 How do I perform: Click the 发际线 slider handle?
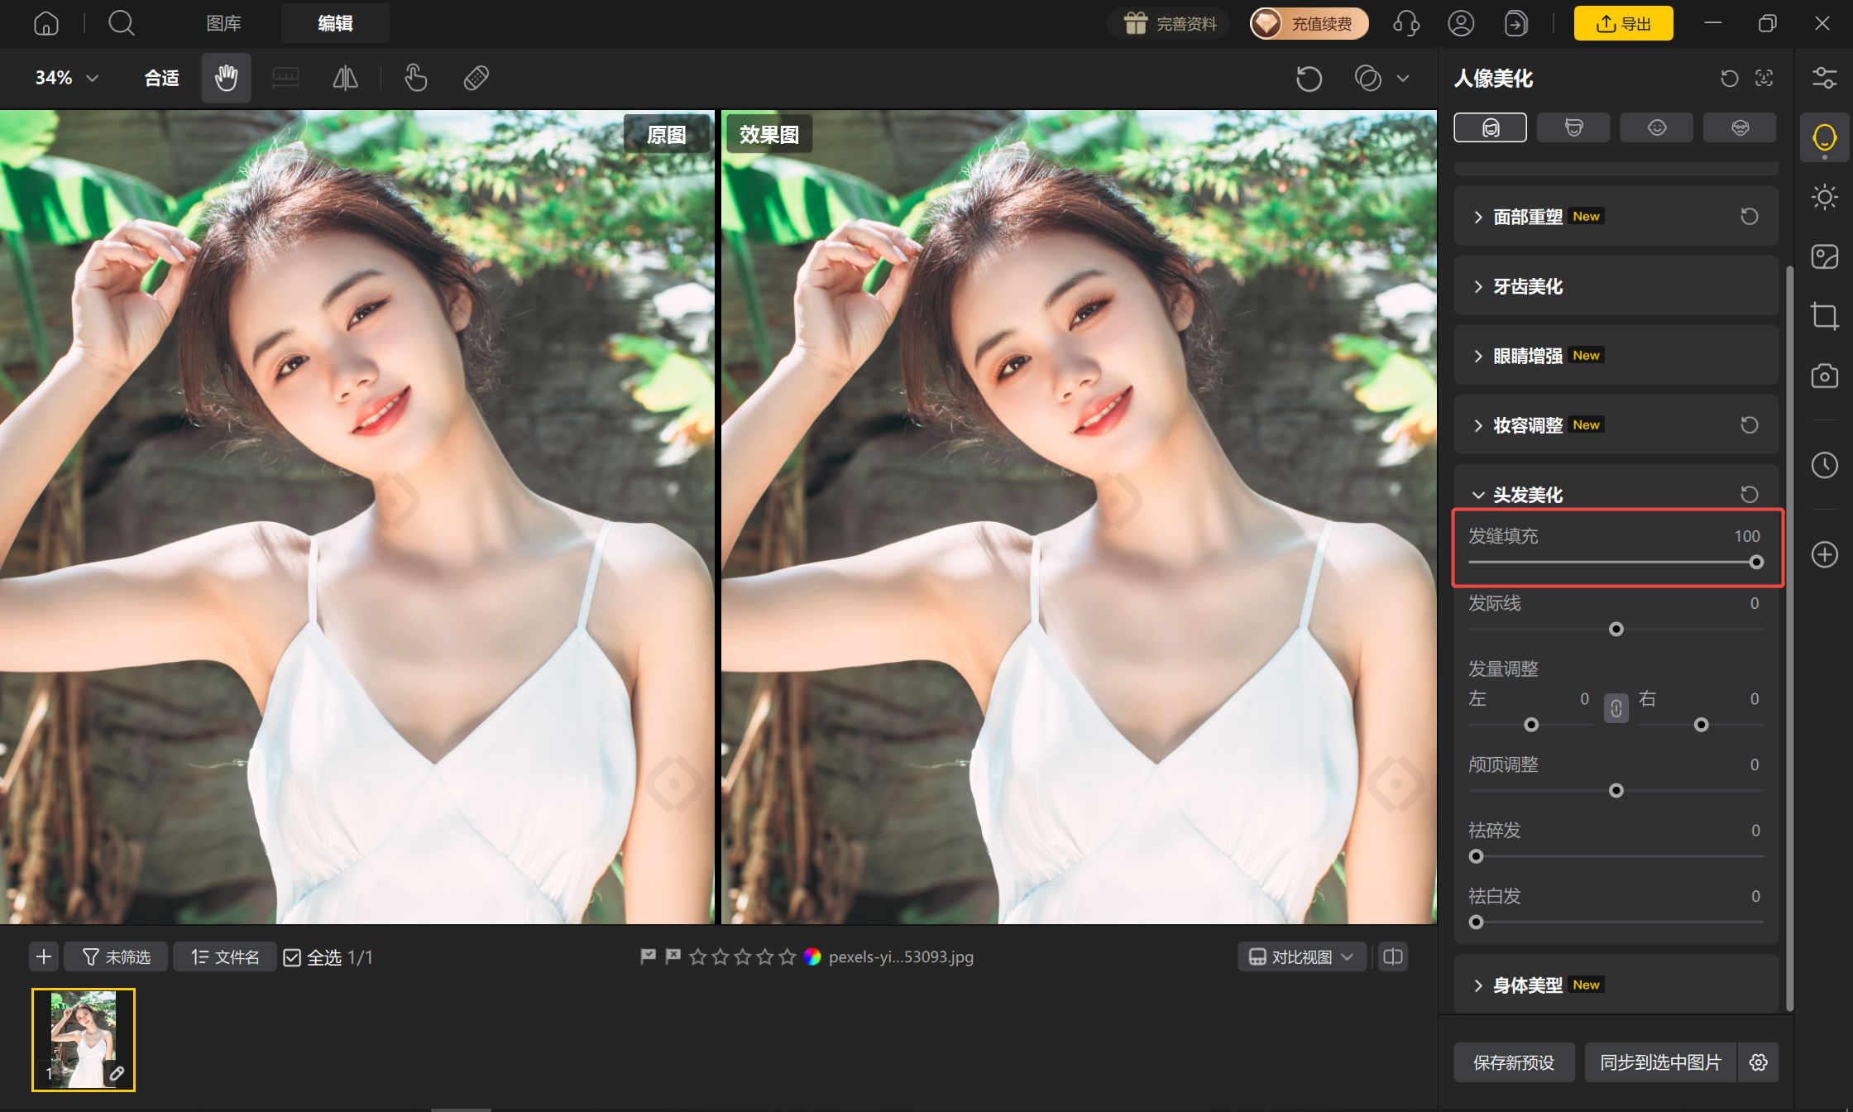click(1616, 630)
